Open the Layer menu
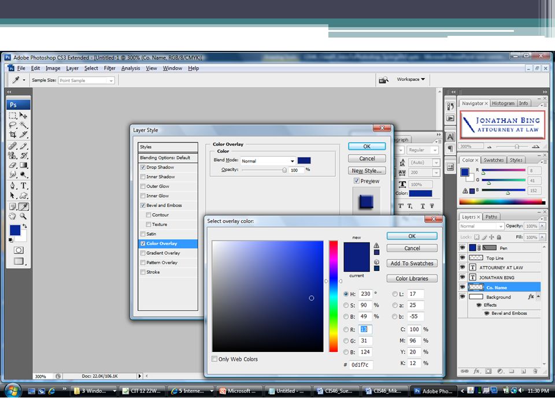The width and height of the screenshot is (555, 416). pyautogui.click(x=72, y=68)
